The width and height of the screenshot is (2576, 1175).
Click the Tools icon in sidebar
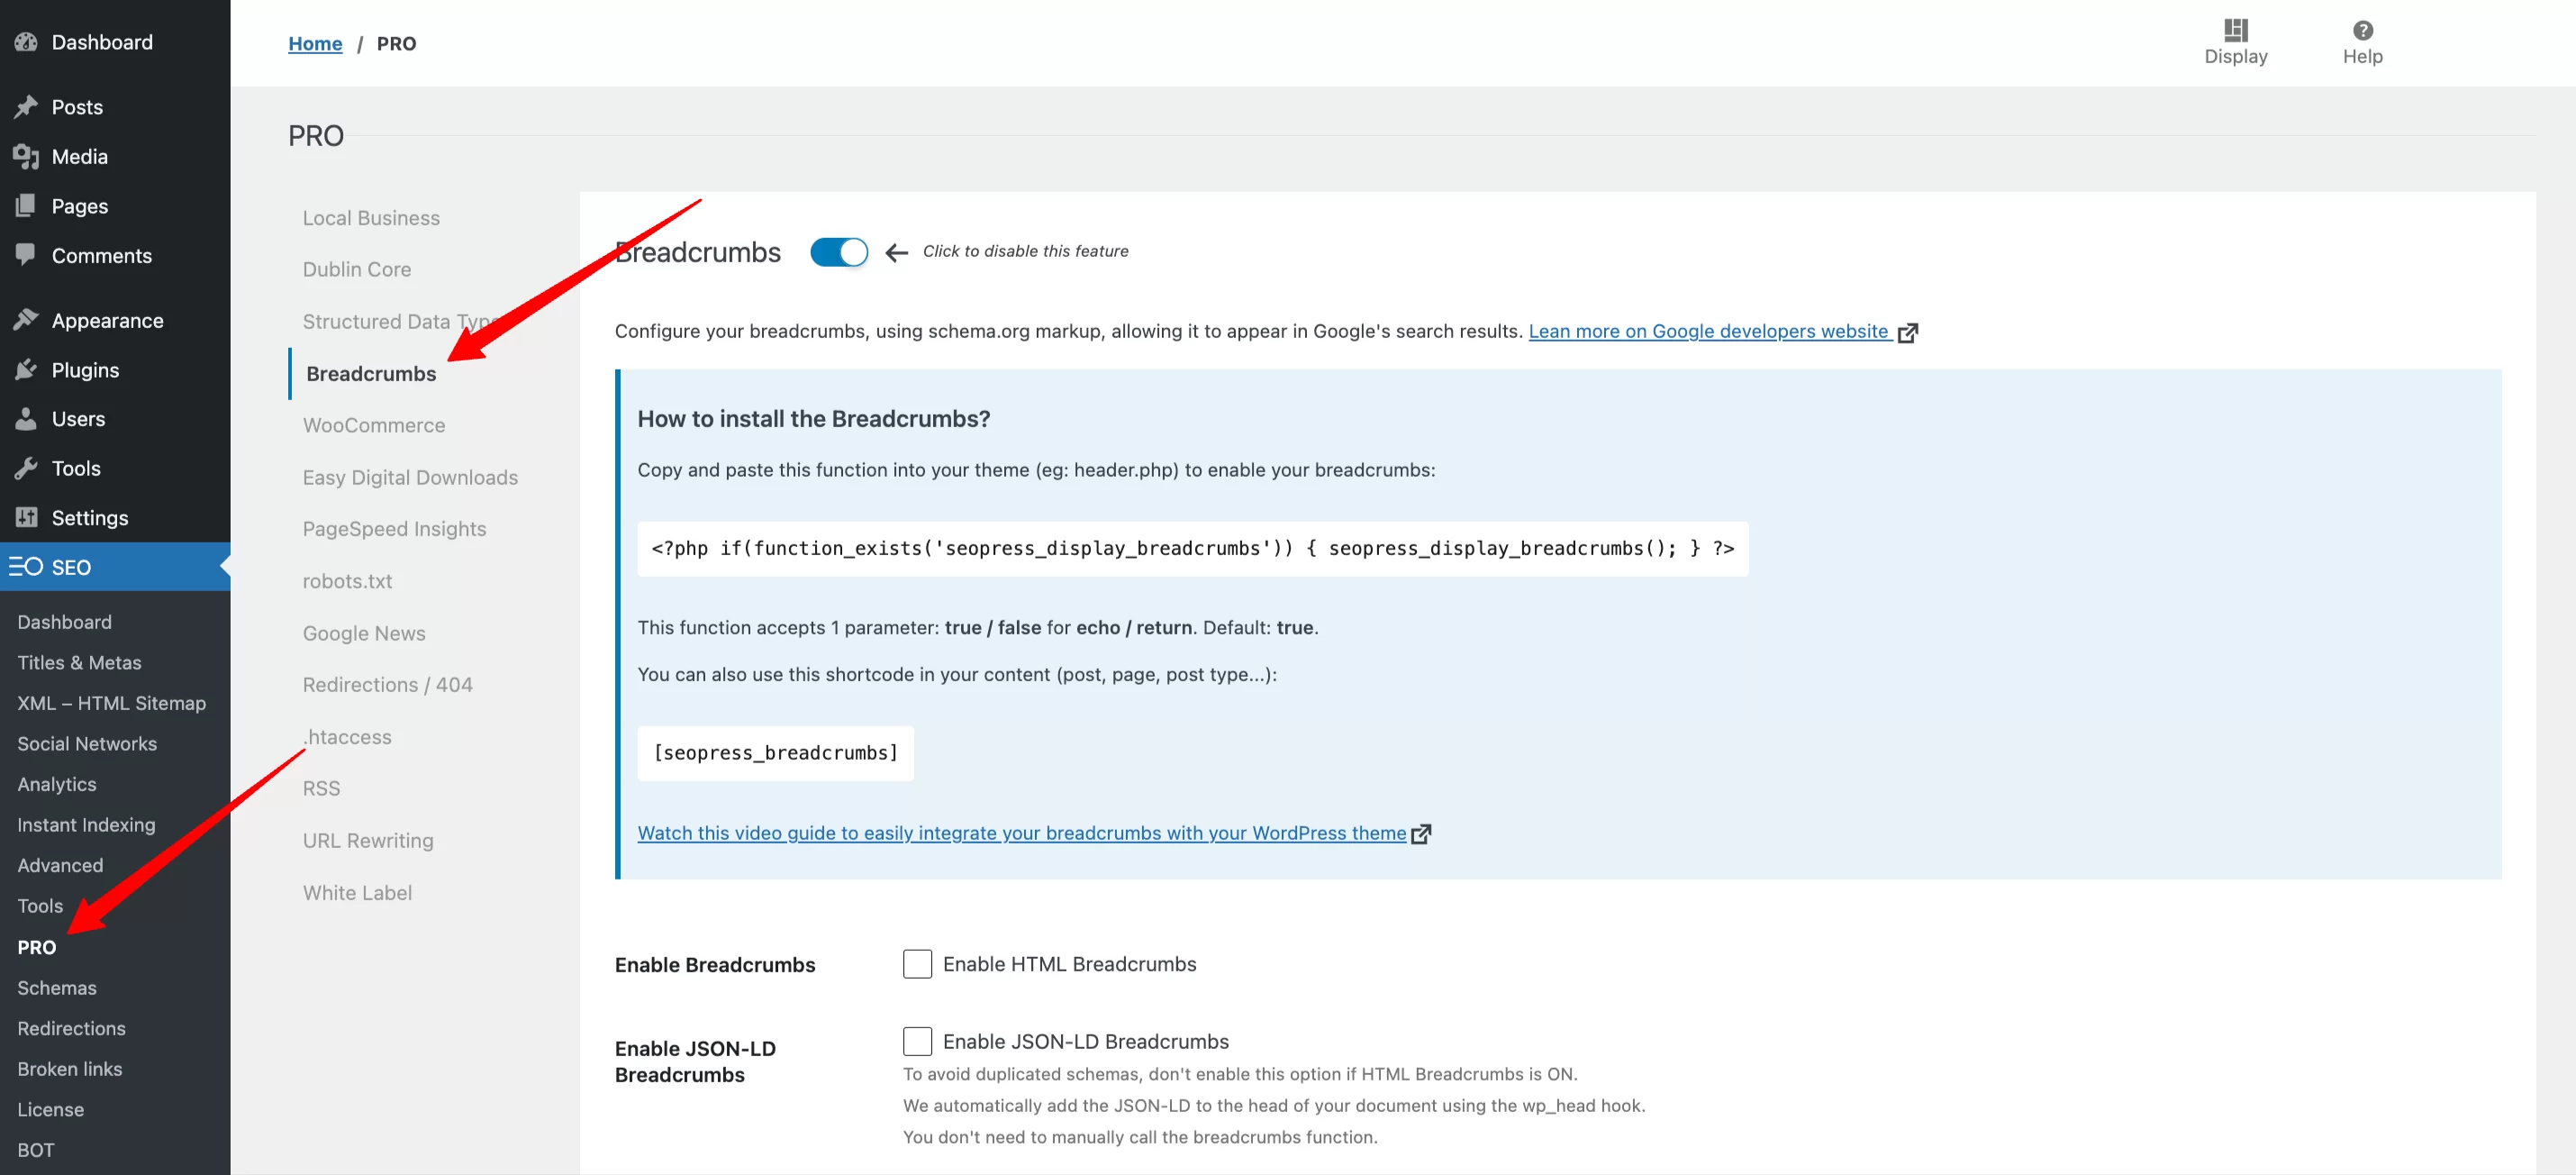(28, 467)
